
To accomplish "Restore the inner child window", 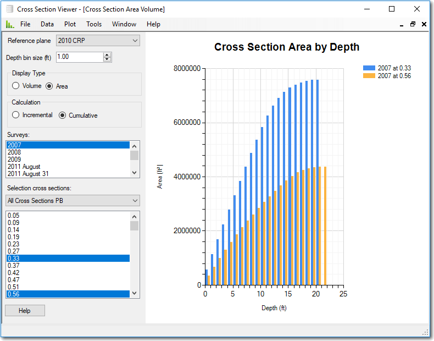I will 413,24.
